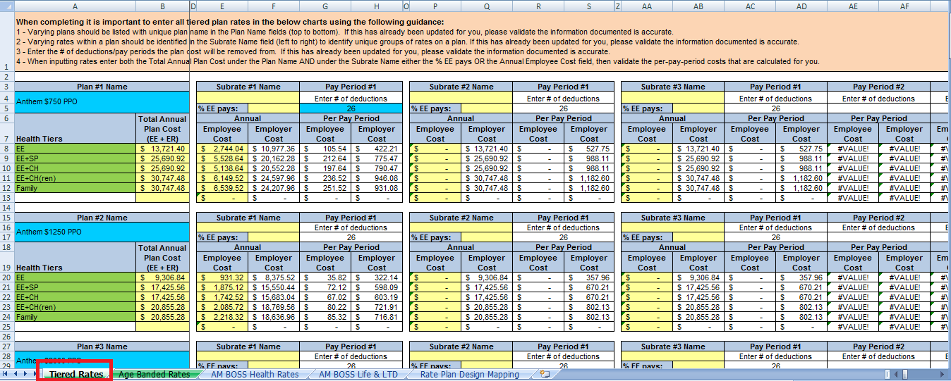
Task: Click the Select All corner button
Action: pos(7,6)
